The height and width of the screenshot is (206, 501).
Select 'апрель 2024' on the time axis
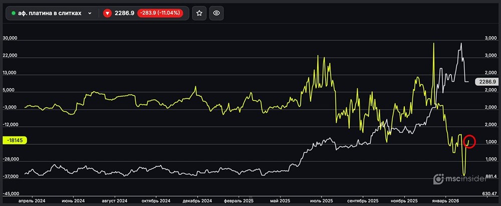(32, 200)
